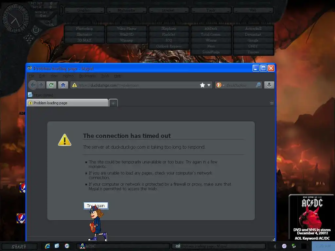Select the Problem loading page tab
This screenshot has height=251, width=335.
(67, 103)
